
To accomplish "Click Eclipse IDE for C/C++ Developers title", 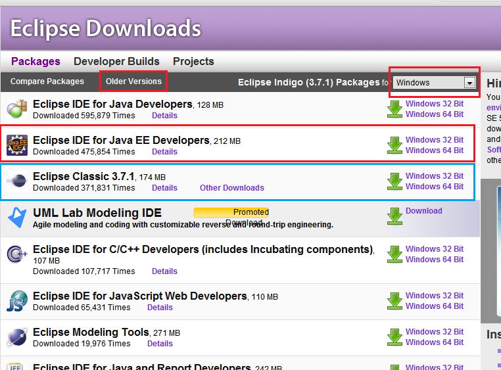I will pos(203,249).
